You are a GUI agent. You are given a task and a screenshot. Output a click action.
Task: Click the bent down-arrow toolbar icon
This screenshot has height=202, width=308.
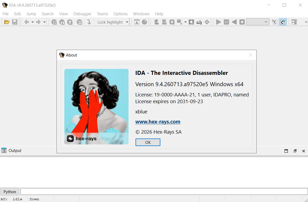click(x=89, y=22)
